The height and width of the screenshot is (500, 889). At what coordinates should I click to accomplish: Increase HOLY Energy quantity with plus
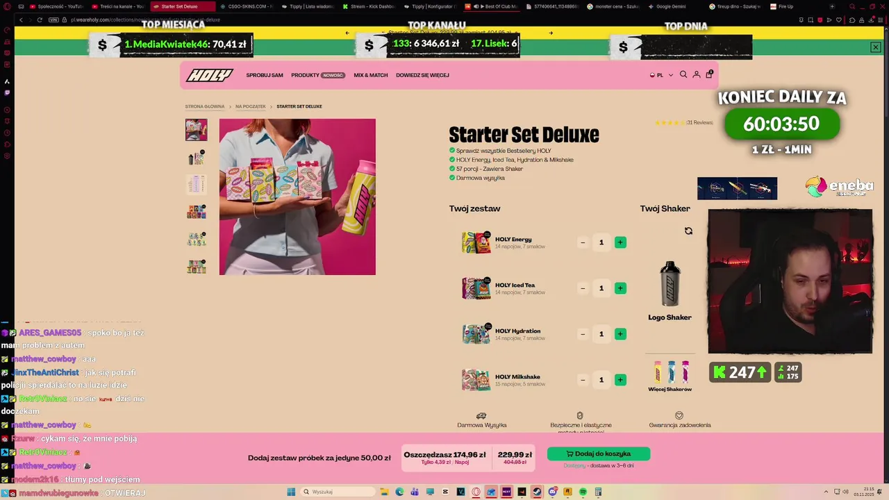pyautogui.click(x=620, y=242)
